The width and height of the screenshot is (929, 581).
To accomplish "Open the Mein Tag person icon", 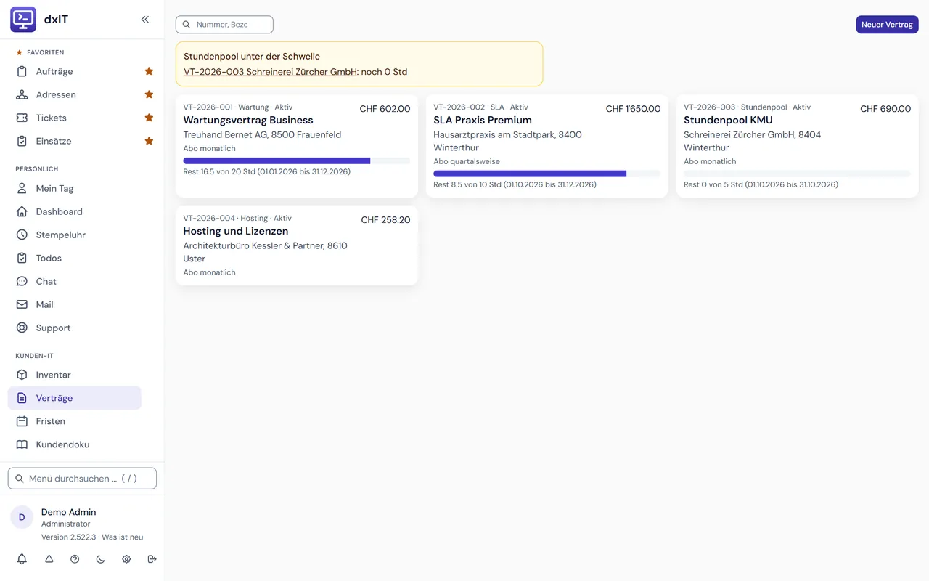I will [x=22, y=188].
